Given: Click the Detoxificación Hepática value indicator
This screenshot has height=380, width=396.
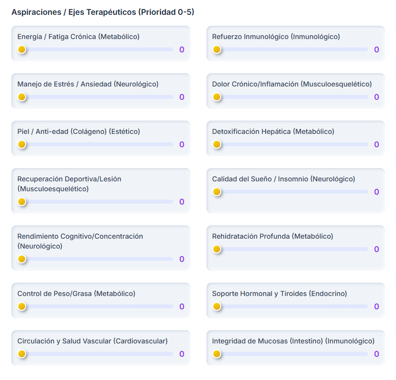Looking at the screenshot, I should [x=376, y=145].
